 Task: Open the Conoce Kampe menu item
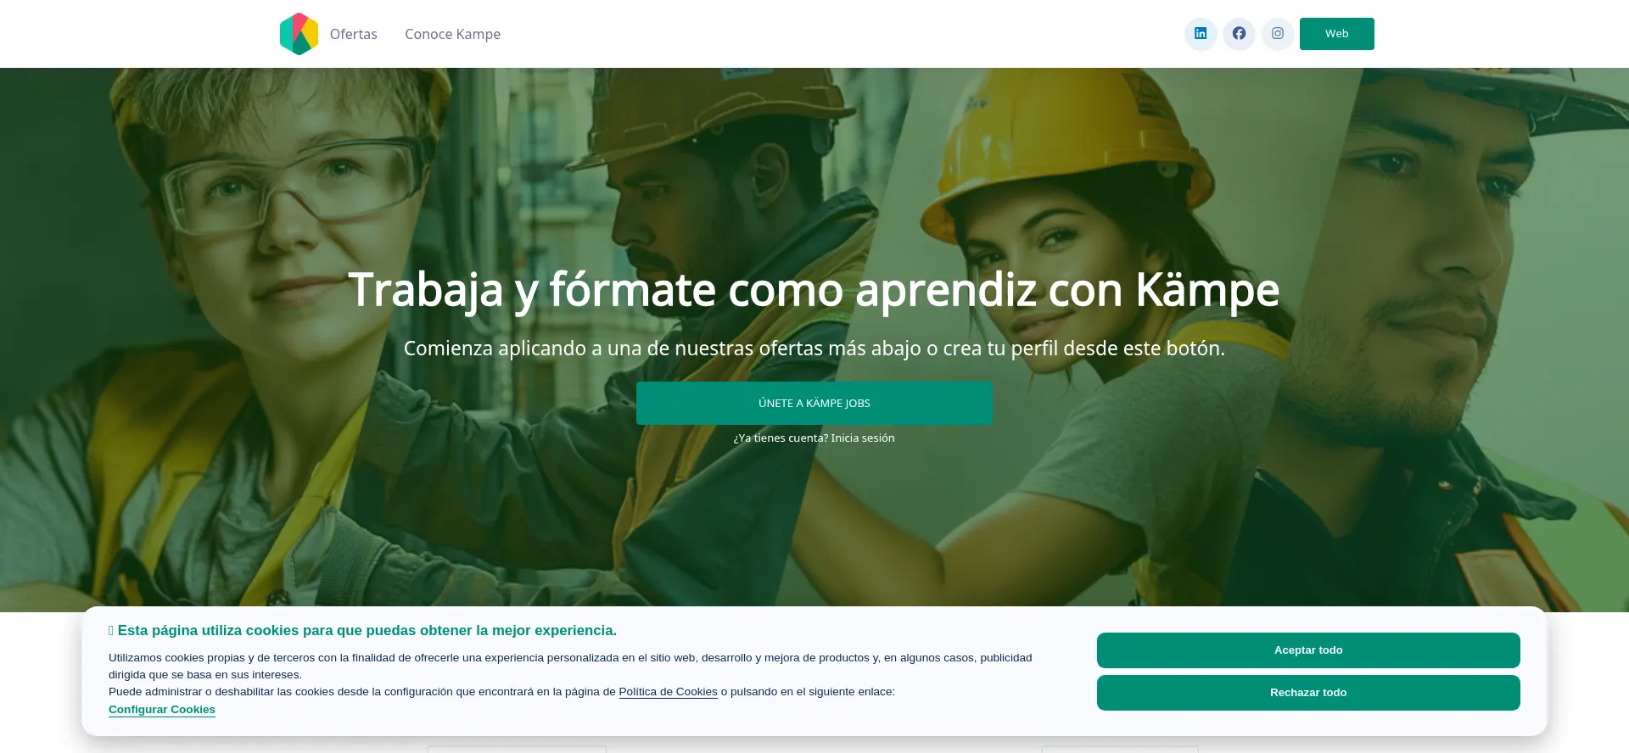click(452, 34)
